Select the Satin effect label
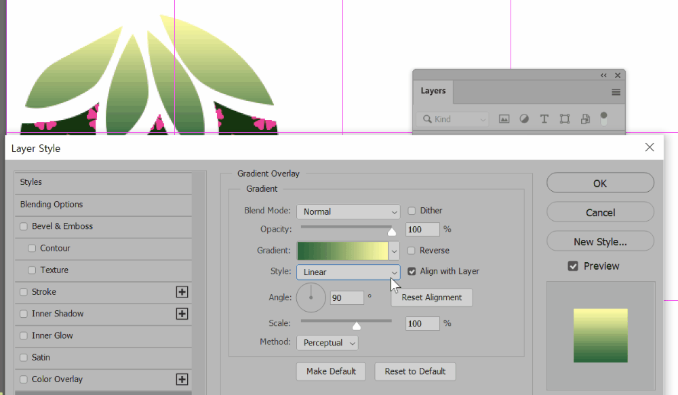The width and height of the screenshot is (678, 395). pos(41,358)
